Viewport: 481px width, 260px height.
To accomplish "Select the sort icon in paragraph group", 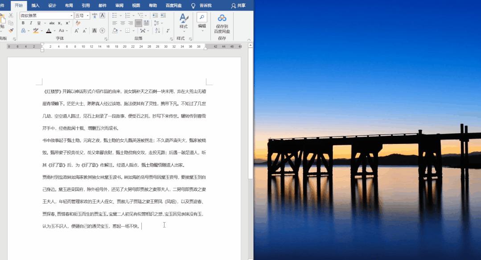I will 158,30.
